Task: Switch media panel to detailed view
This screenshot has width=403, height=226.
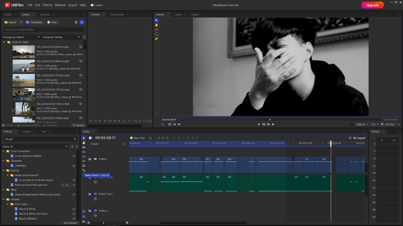Action: [82, 22]
